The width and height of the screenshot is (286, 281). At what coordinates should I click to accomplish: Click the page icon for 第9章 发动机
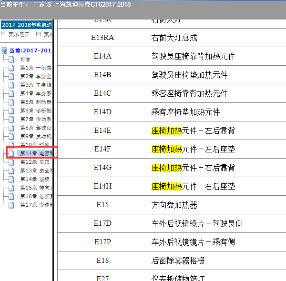(x=11, y=136)
